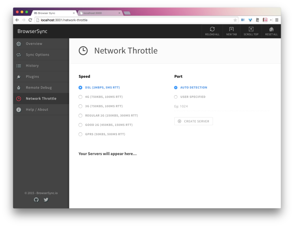
Task: Open the GitHub icon in sidebar footer
Action: 36,199
